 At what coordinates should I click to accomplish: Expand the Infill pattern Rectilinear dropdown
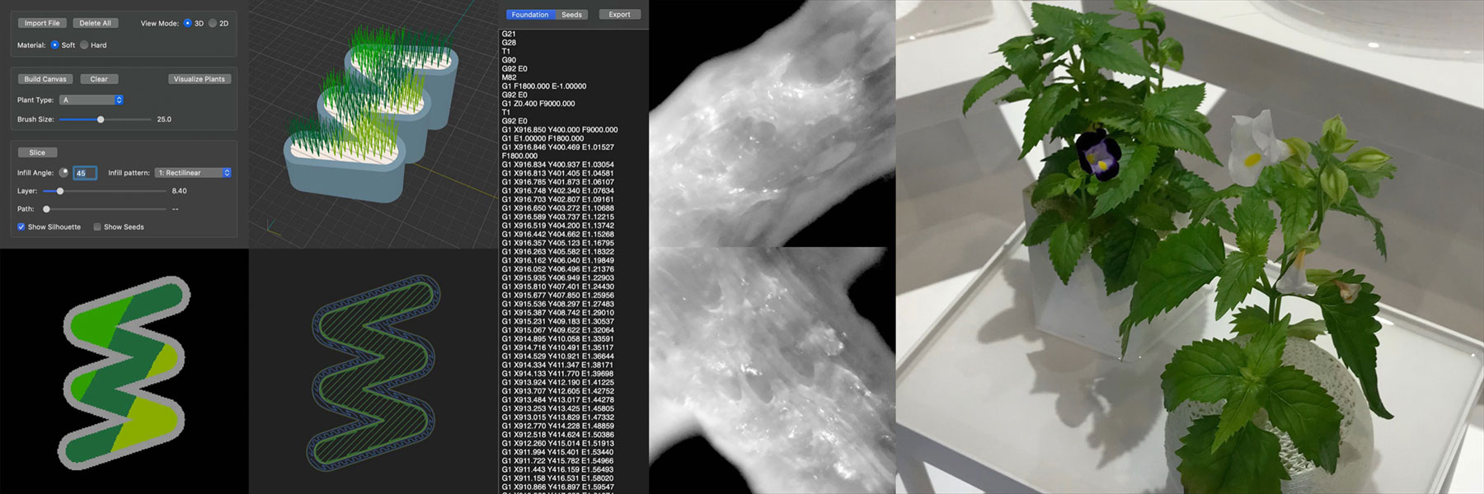[194, 173]
